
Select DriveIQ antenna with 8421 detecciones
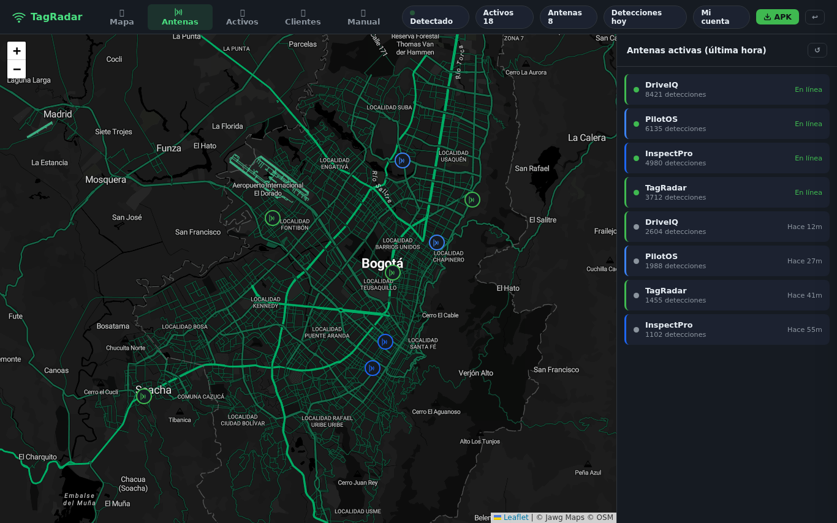tap(727, 89)
